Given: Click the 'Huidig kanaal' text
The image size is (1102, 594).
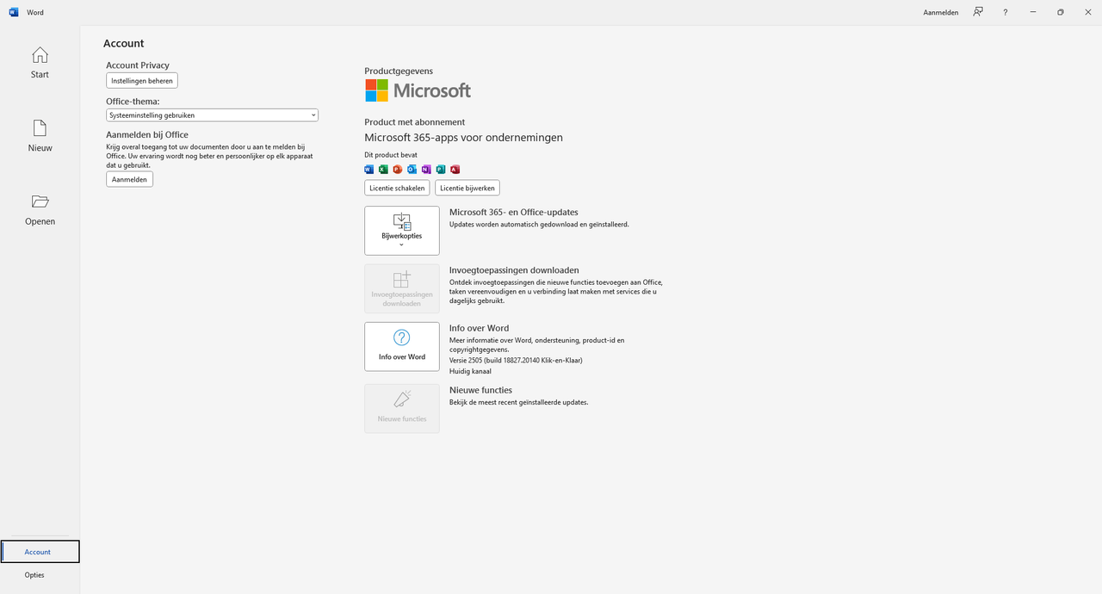Looking at the screenshot, I should pos(470,372).
